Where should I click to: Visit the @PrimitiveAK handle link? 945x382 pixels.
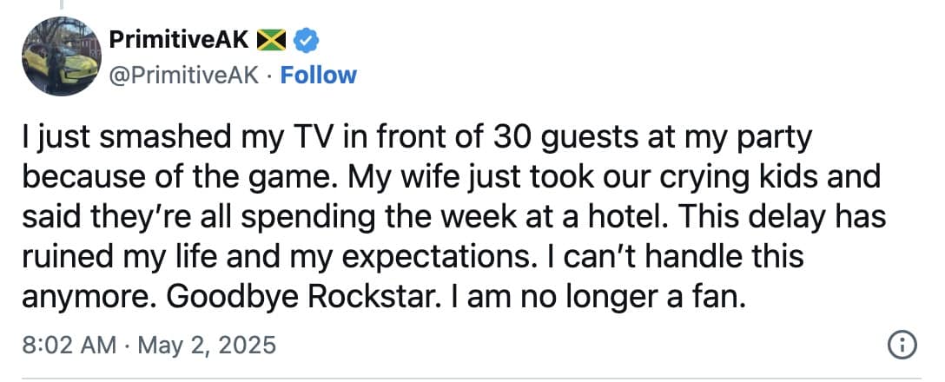pos(184,75)
